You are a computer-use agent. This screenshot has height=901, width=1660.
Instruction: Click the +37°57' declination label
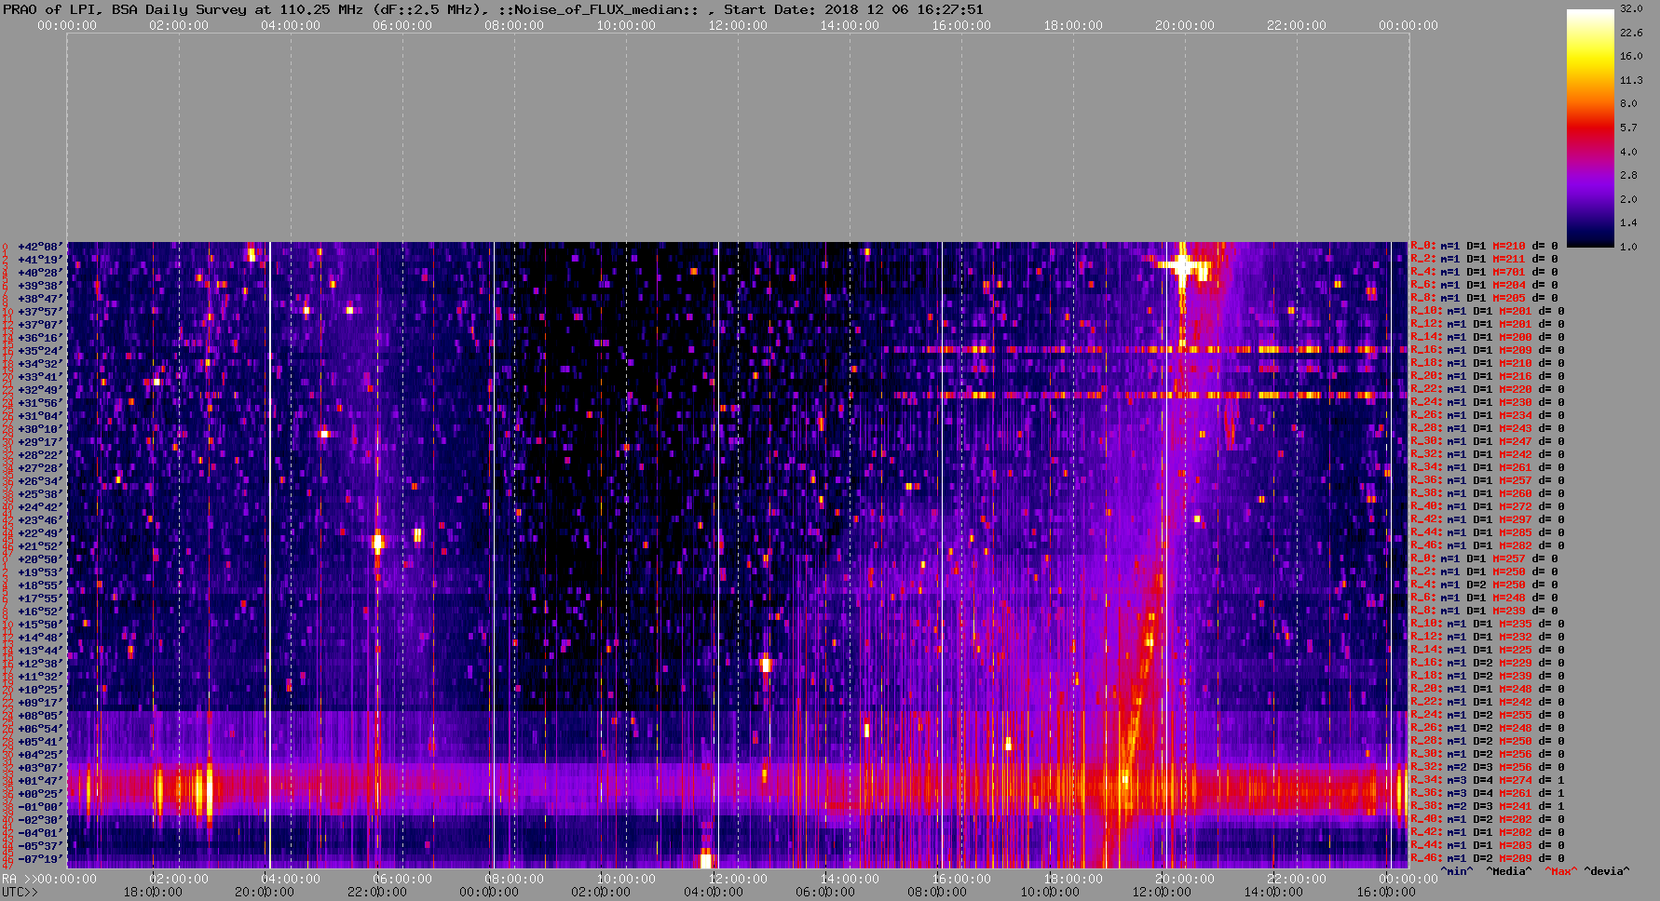pyautogui.click(x=41, y=312)
